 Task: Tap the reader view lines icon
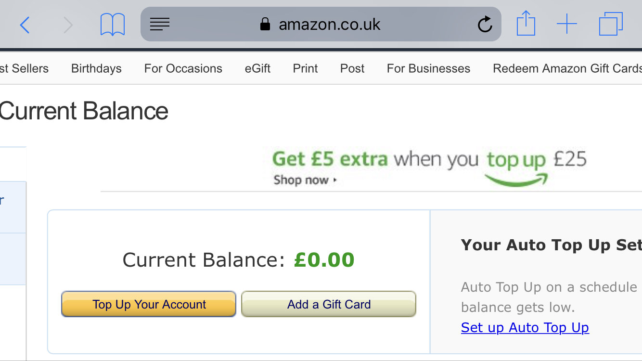click(x=160, y=24)
